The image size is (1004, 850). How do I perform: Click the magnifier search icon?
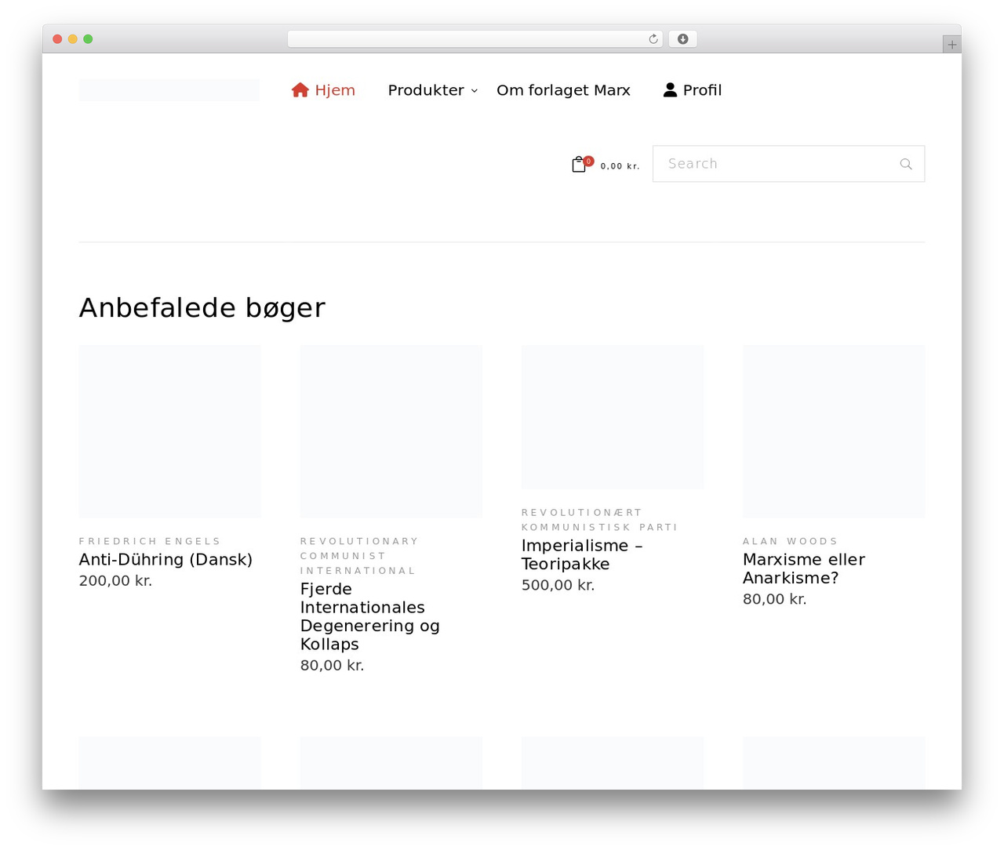[906, 164]
